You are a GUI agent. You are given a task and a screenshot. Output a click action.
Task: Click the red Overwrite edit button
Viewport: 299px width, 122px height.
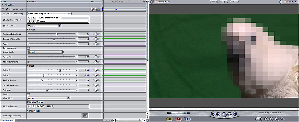pyautogui.click(x=178, y=119)
